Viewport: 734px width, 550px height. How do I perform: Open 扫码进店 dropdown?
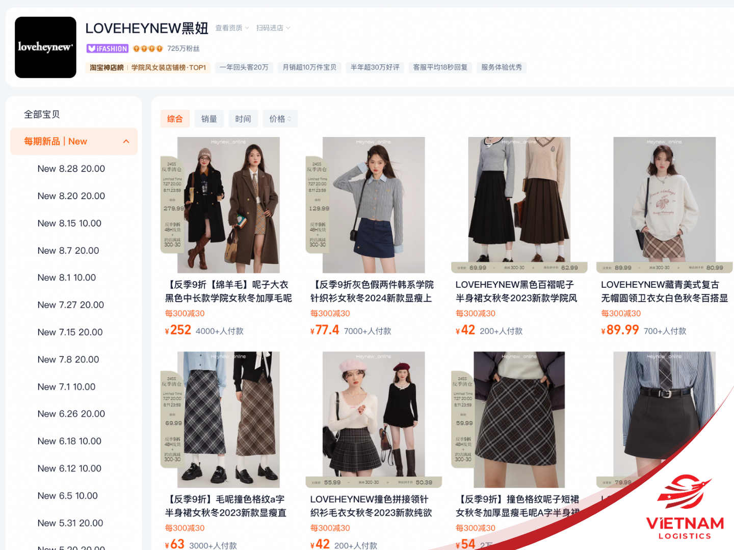coord(273,28)
